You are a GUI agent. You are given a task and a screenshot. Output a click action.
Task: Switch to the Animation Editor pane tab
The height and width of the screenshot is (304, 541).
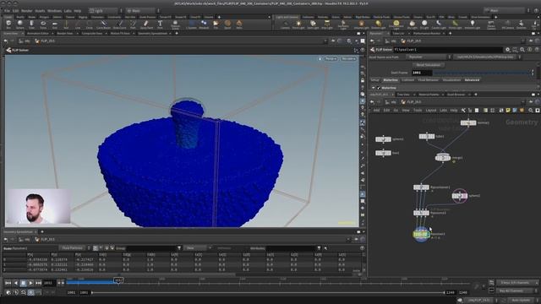coord(37,34)
